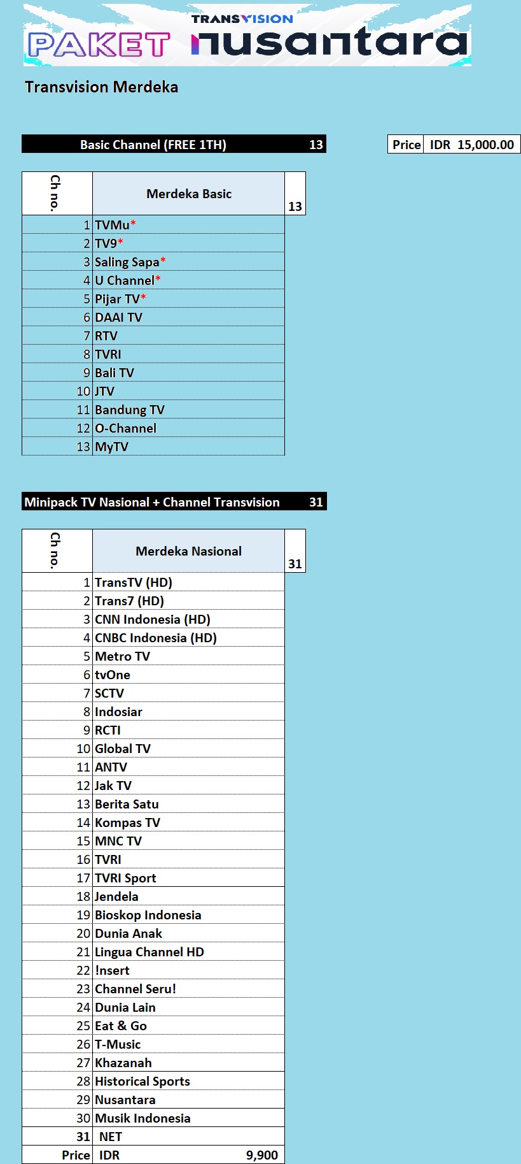Select the 'MyTV' channel cell
Viewport: 521px width, 1164px height.
point(188,446)
